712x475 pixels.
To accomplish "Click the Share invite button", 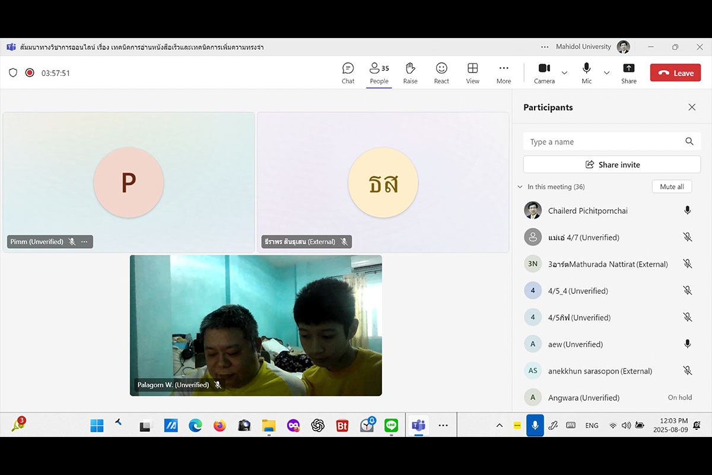I will (612, 164).
